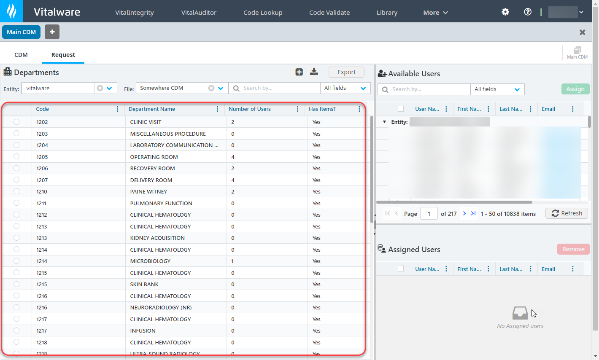
Task: Jump to last page of available users
Action: point(473,213)
